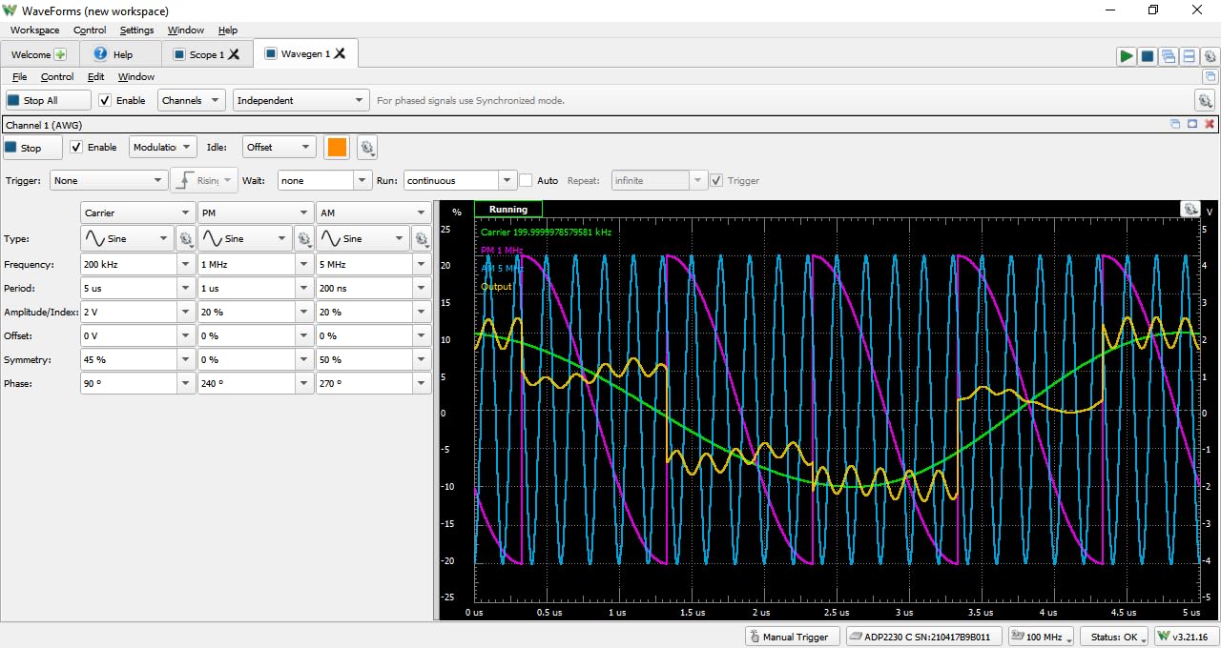Click the green Run all play icon

point(1127,56)
